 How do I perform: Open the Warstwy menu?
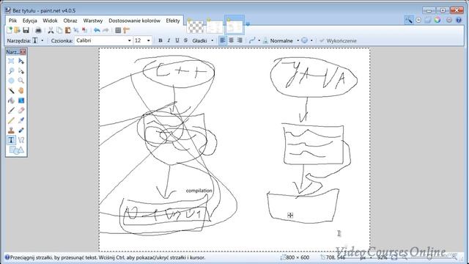click(93, 21)
